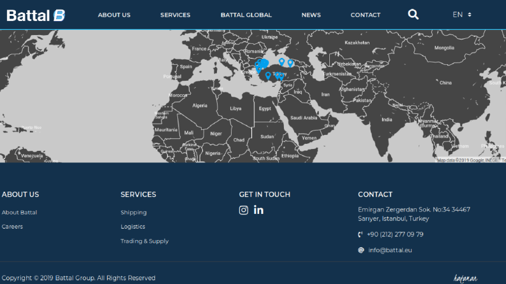Image resolution: width=506 pixels, height=284 pixels.
Task: Click the Algeria label on the map
Action: 200,106
